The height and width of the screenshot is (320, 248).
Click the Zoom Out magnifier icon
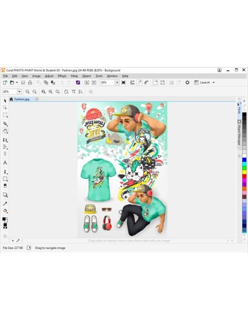34,92
